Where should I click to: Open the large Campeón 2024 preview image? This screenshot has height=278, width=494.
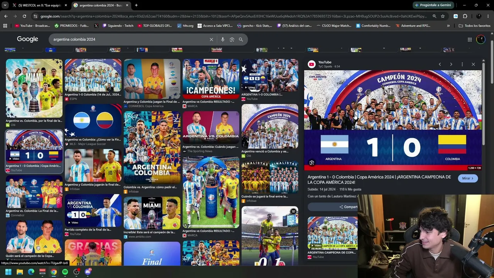tap(393, 120)
